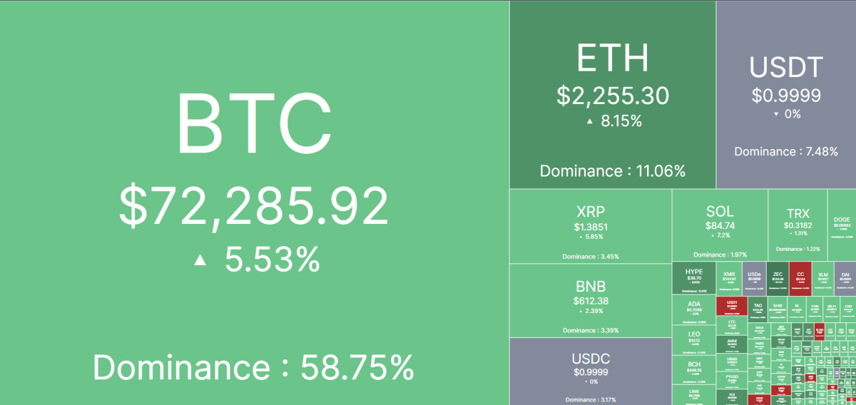Open the ADA tile
The height and width of the screenshot is (405, 856).
[693, 310]
